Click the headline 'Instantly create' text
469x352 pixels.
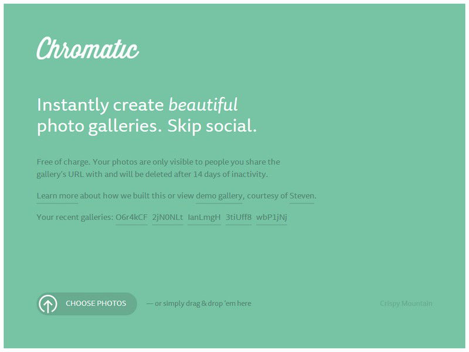100,105
